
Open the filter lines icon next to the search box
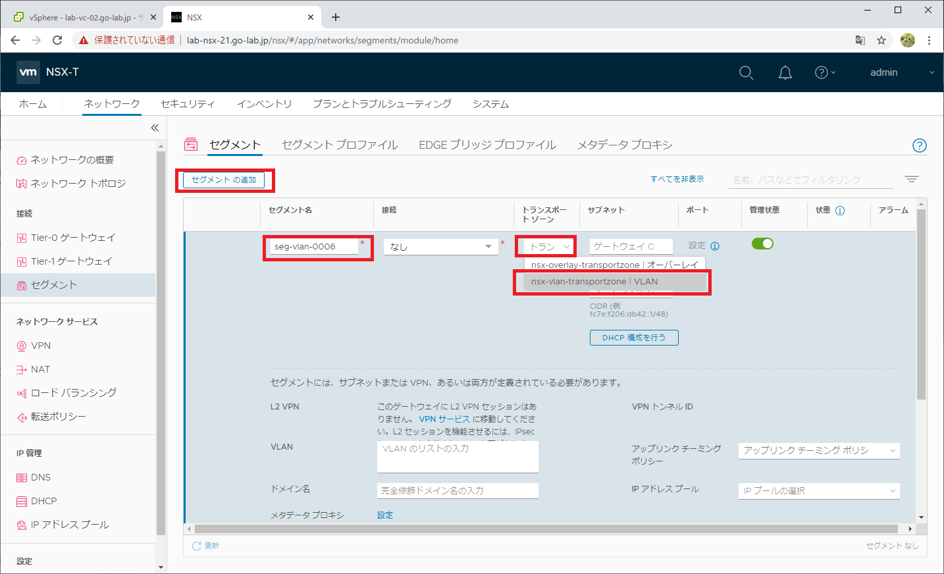pyautogui.click(x=912, y=179)
